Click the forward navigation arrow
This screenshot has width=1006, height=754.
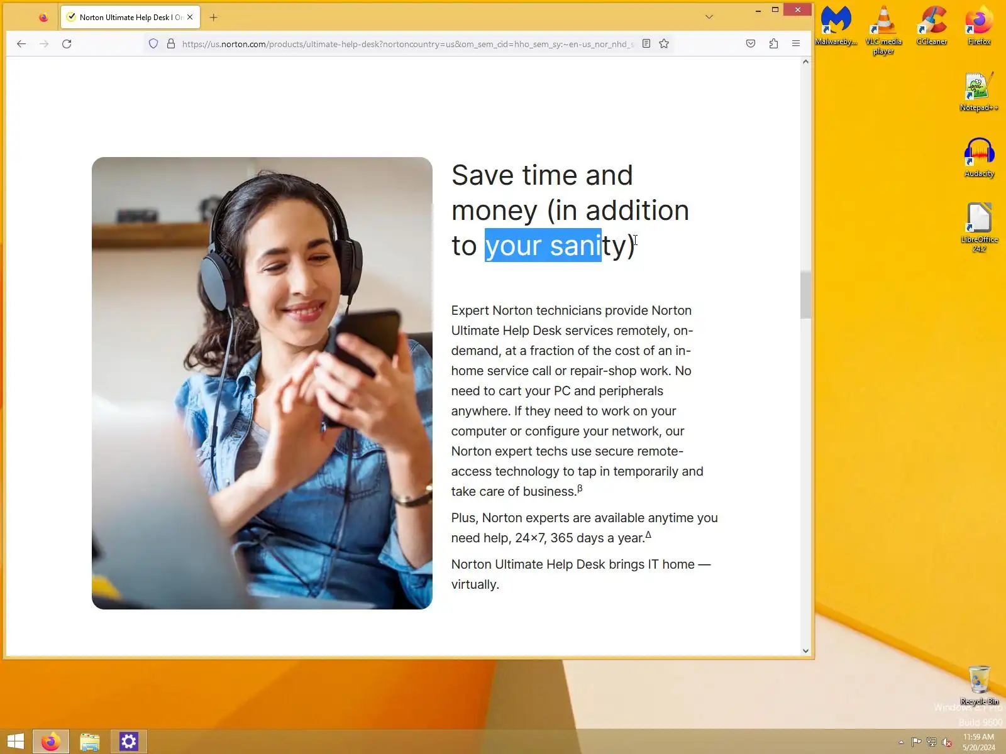(x=44, y=44)
